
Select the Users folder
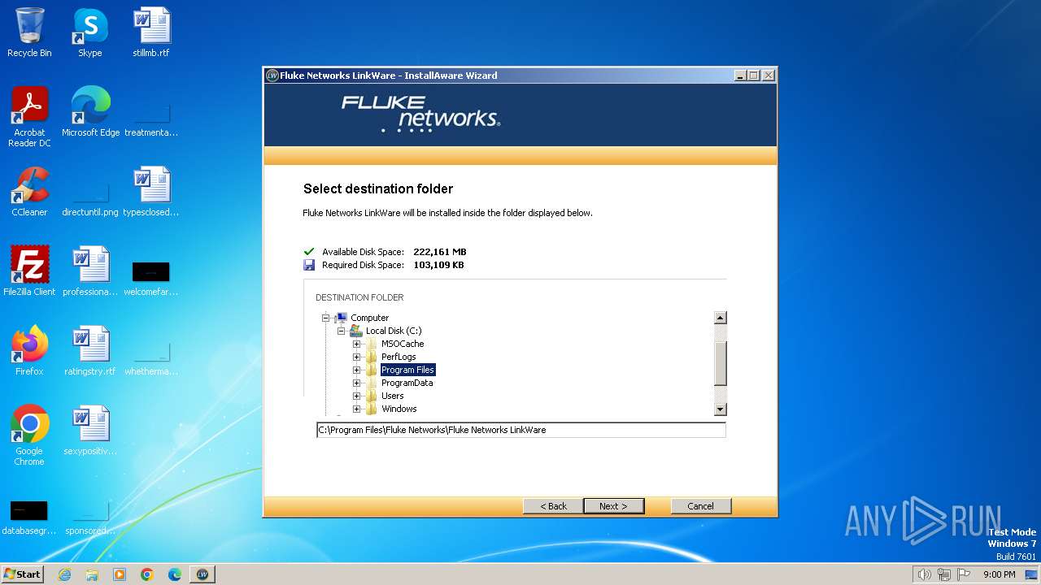[x=392, y=396]
